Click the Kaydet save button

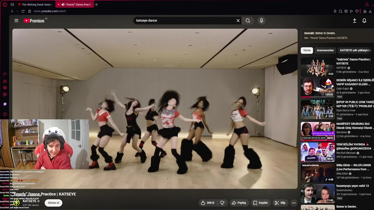[x=261, y=203]
